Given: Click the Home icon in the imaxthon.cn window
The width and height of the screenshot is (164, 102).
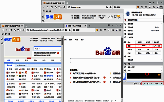Looking at the screenshot, I should [56, 7].
